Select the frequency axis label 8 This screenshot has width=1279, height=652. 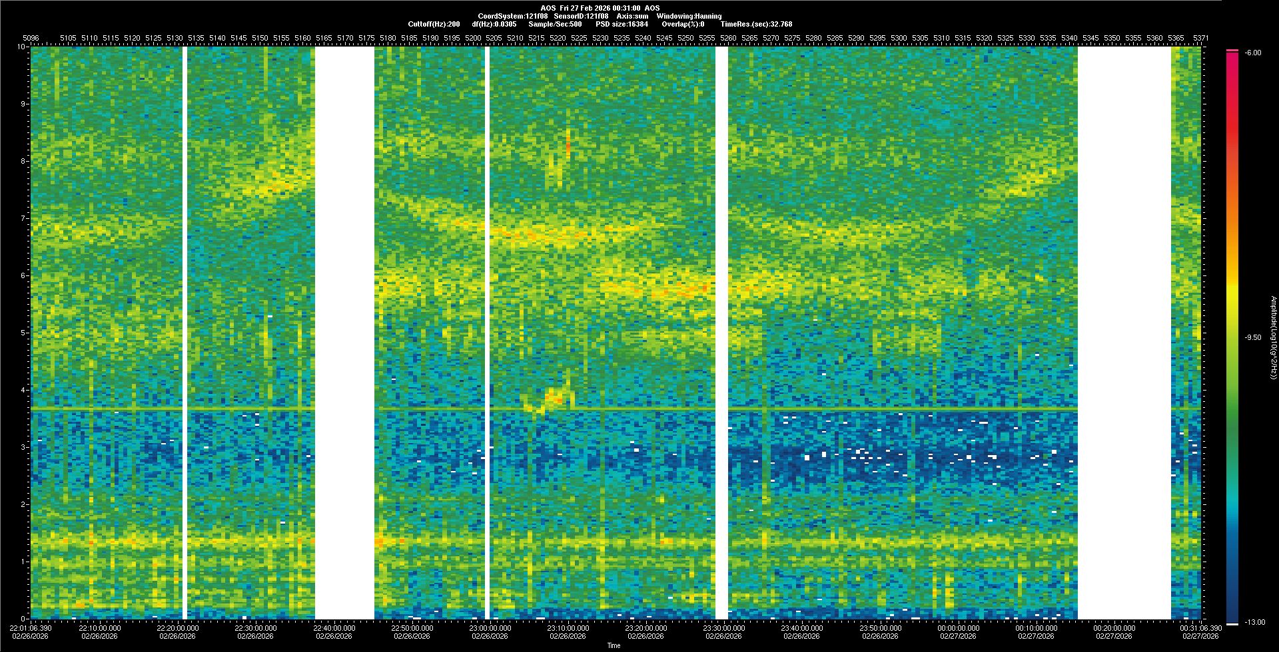pos(24,161)
